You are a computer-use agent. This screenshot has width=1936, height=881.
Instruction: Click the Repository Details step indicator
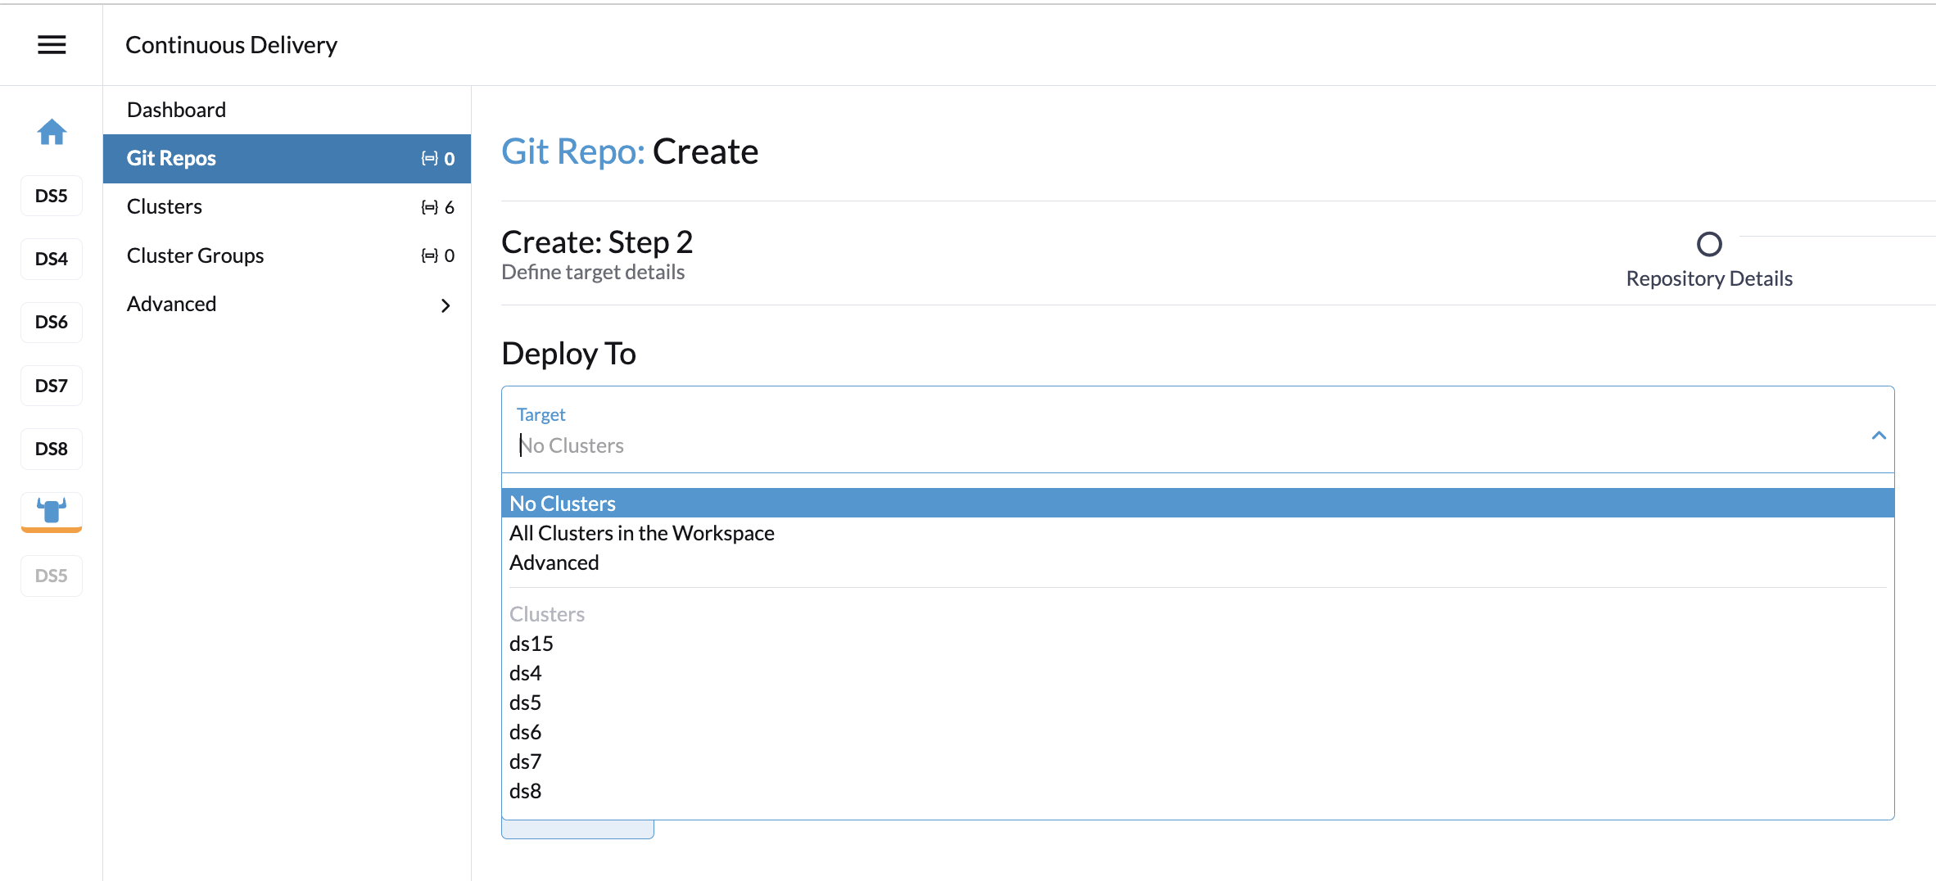coord(1708,243)
